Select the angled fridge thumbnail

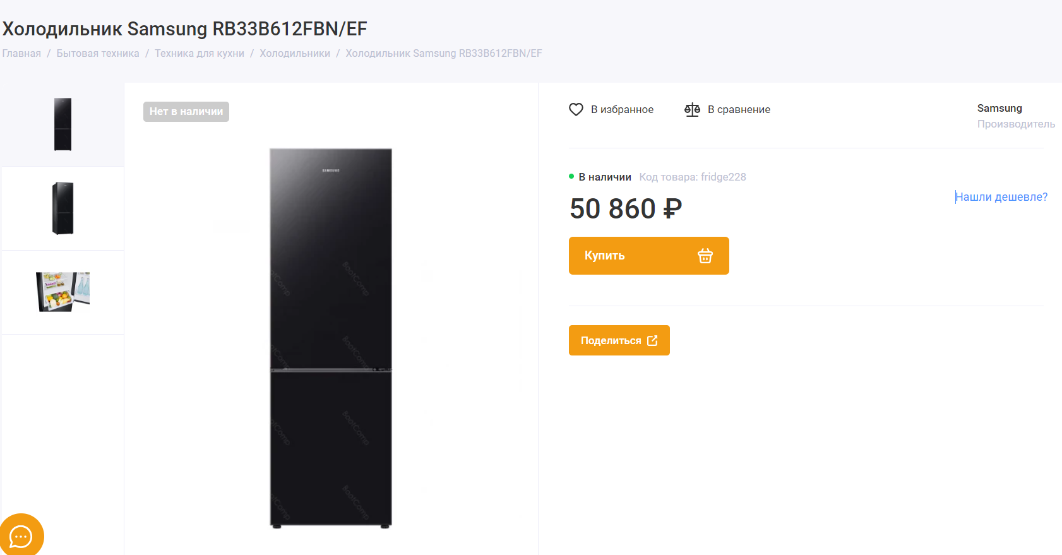click(x=63, y=208)
